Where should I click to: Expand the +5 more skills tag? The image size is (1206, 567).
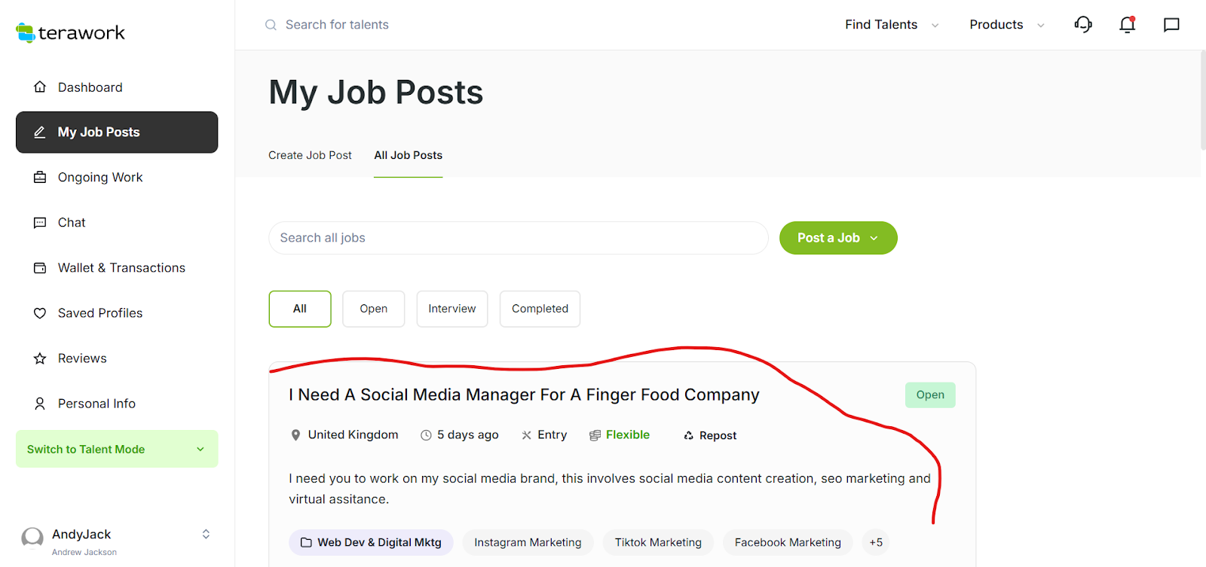pyautogui.click(x=875, y=542)
